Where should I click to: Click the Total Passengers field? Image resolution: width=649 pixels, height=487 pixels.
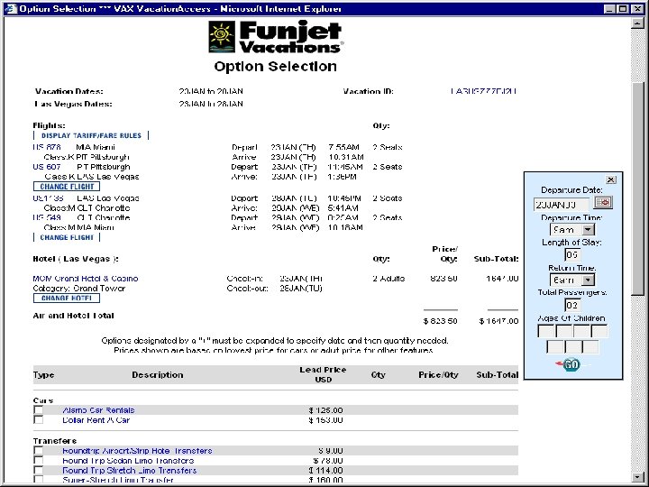572,305
